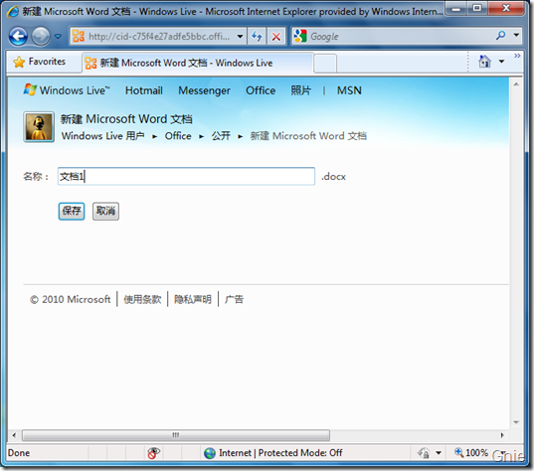The image size is (534, 471).
Task: Click the .docx extension label
Action: click(x=333, y=177)
